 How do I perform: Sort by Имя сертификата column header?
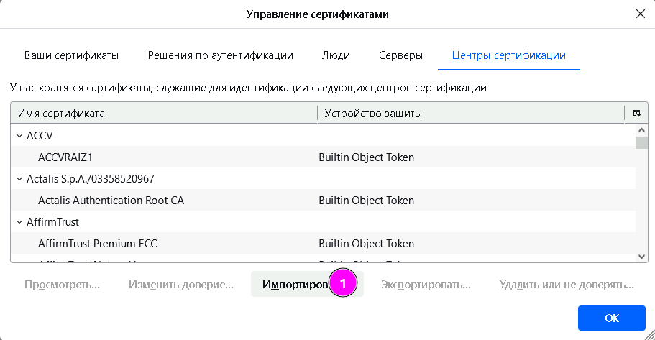(164, 114)
